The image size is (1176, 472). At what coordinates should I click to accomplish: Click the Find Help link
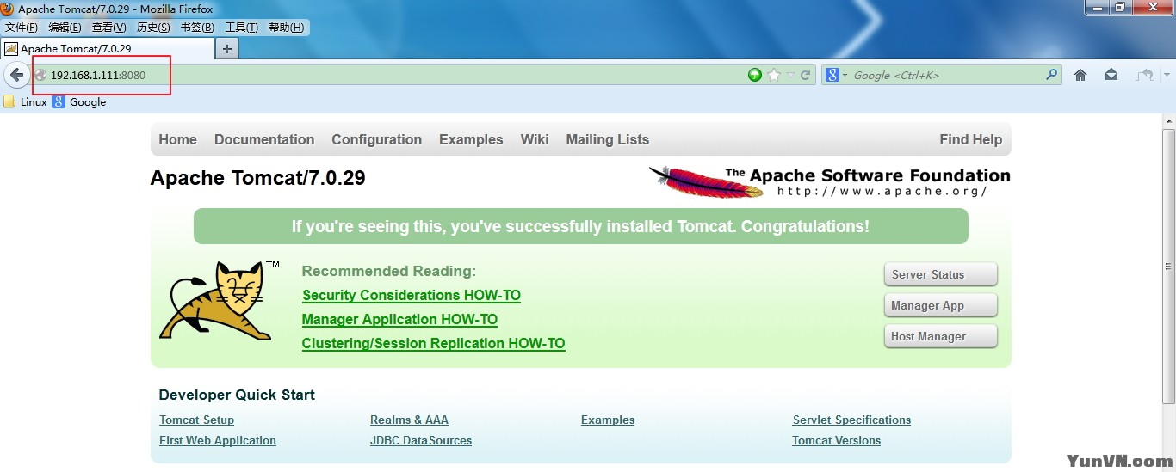coord(970,139)
